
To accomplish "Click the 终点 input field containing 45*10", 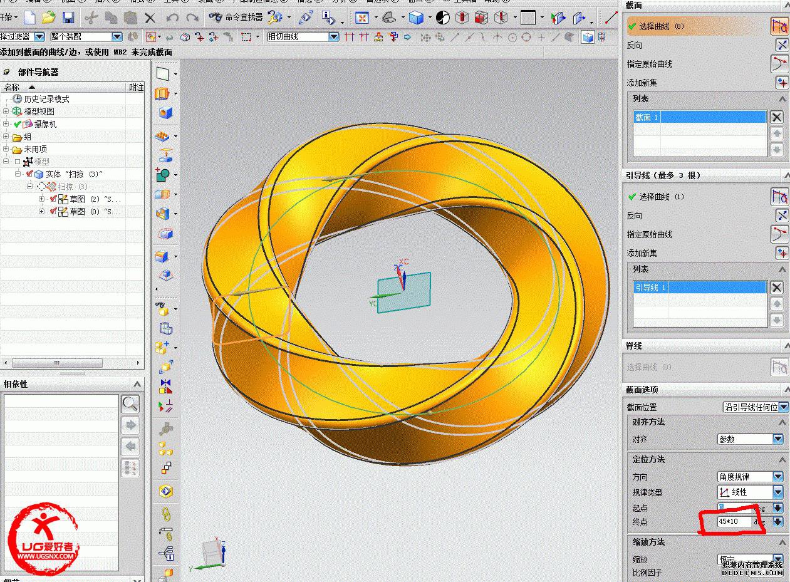I will pos(734,521).
